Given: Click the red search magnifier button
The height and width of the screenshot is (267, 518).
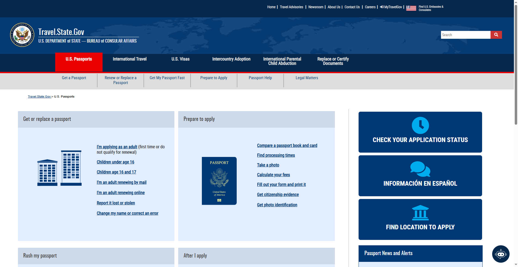Looking at the screenshot, I should (x=496, y=35).
